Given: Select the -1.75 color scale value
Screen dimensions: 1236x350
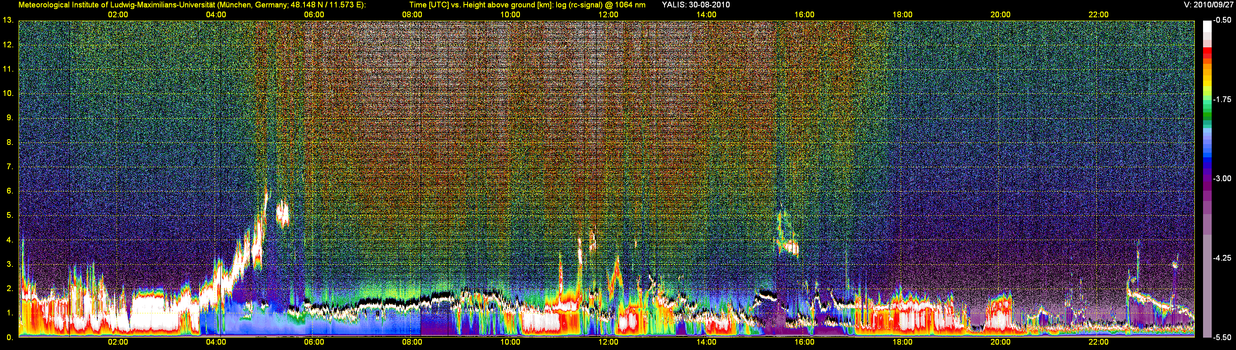Looking at the screenshot, I should 1222,99.
